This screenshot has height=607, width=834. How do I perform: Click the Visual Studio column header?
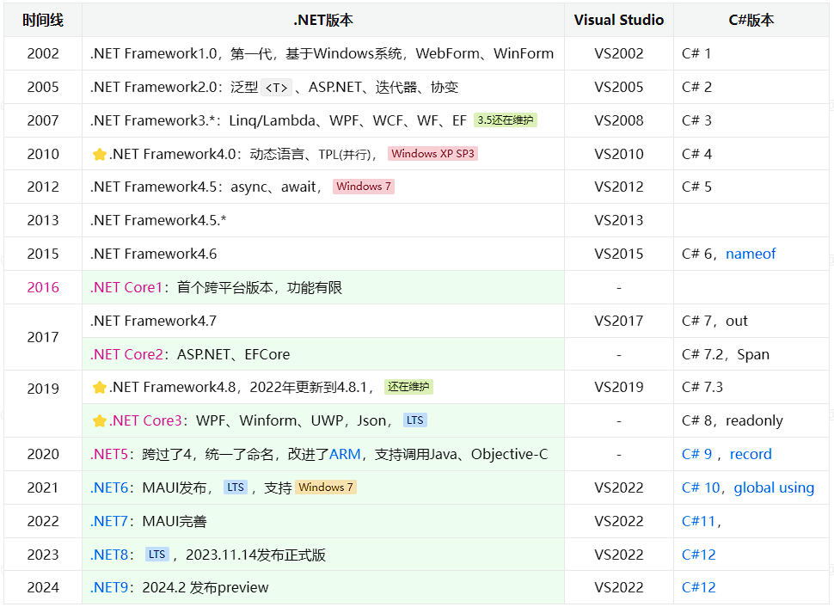(x=619, y=21)
